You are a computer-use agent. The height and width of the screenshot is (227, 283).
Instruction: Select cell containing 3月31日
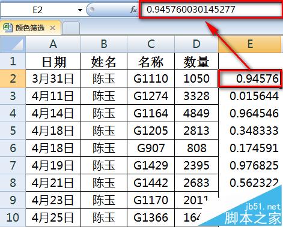[53, 78]
